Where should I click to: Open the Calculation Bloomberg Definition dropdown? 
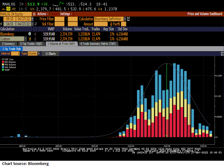click(110, 19)
